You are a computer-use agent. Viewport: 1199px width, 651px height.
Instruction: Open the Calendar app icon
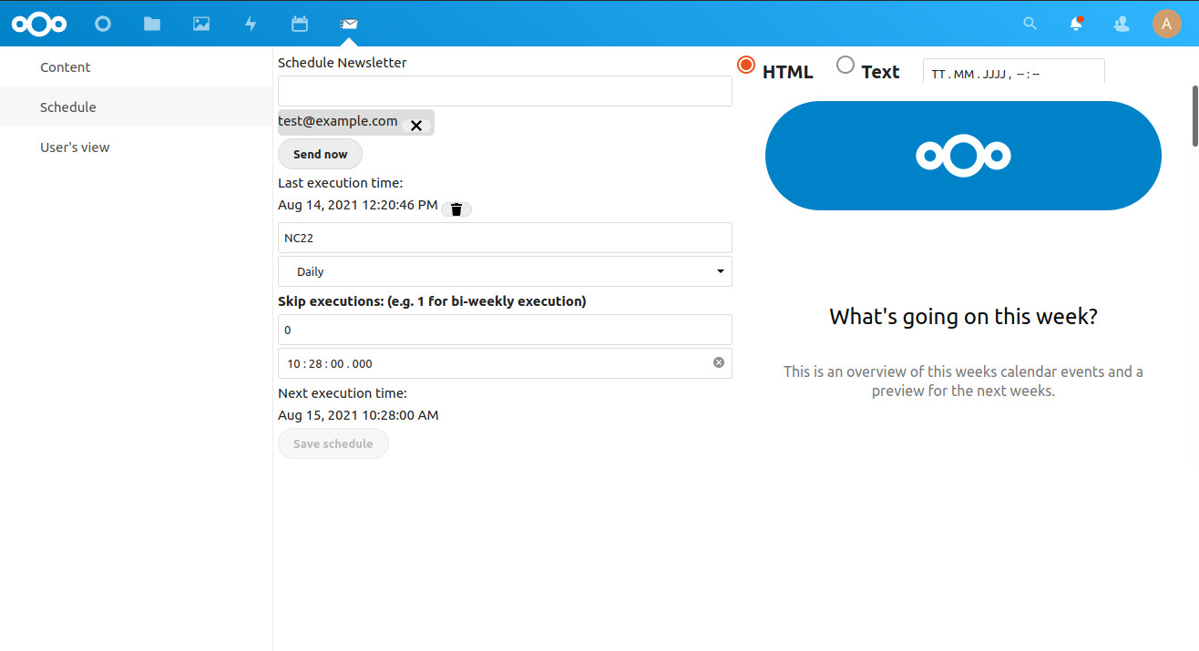[x=300, y=24]
